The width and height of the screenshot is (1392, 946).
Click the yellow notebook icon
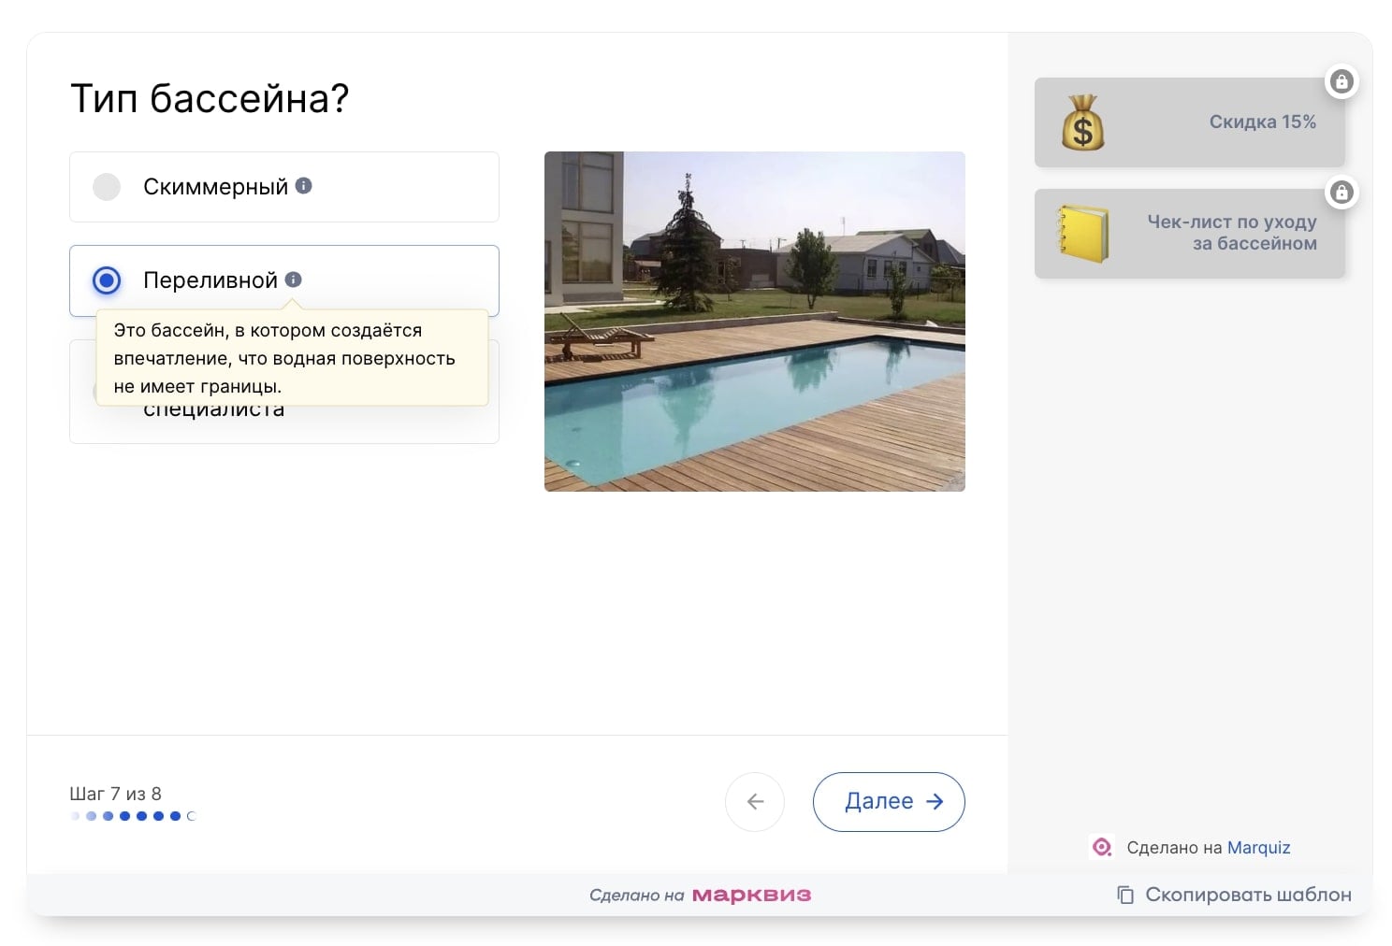1082,234
